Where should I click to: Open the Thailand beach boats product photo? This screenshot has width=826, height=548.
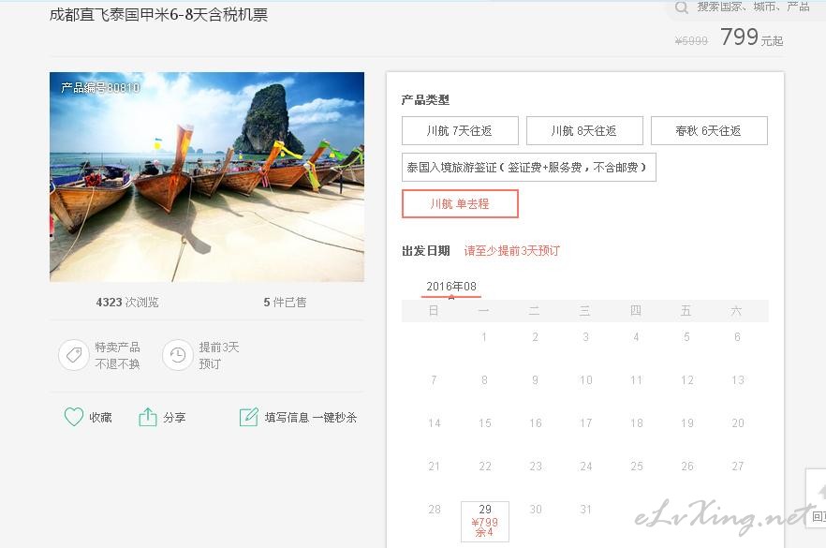[207, 177]
